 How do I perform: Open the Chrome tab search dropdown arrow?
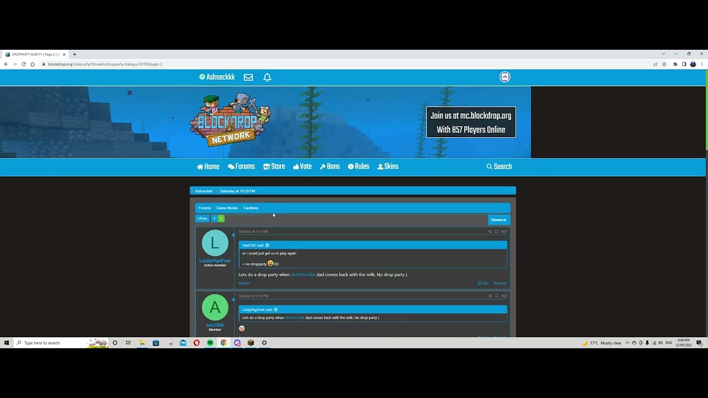[663, 54]
